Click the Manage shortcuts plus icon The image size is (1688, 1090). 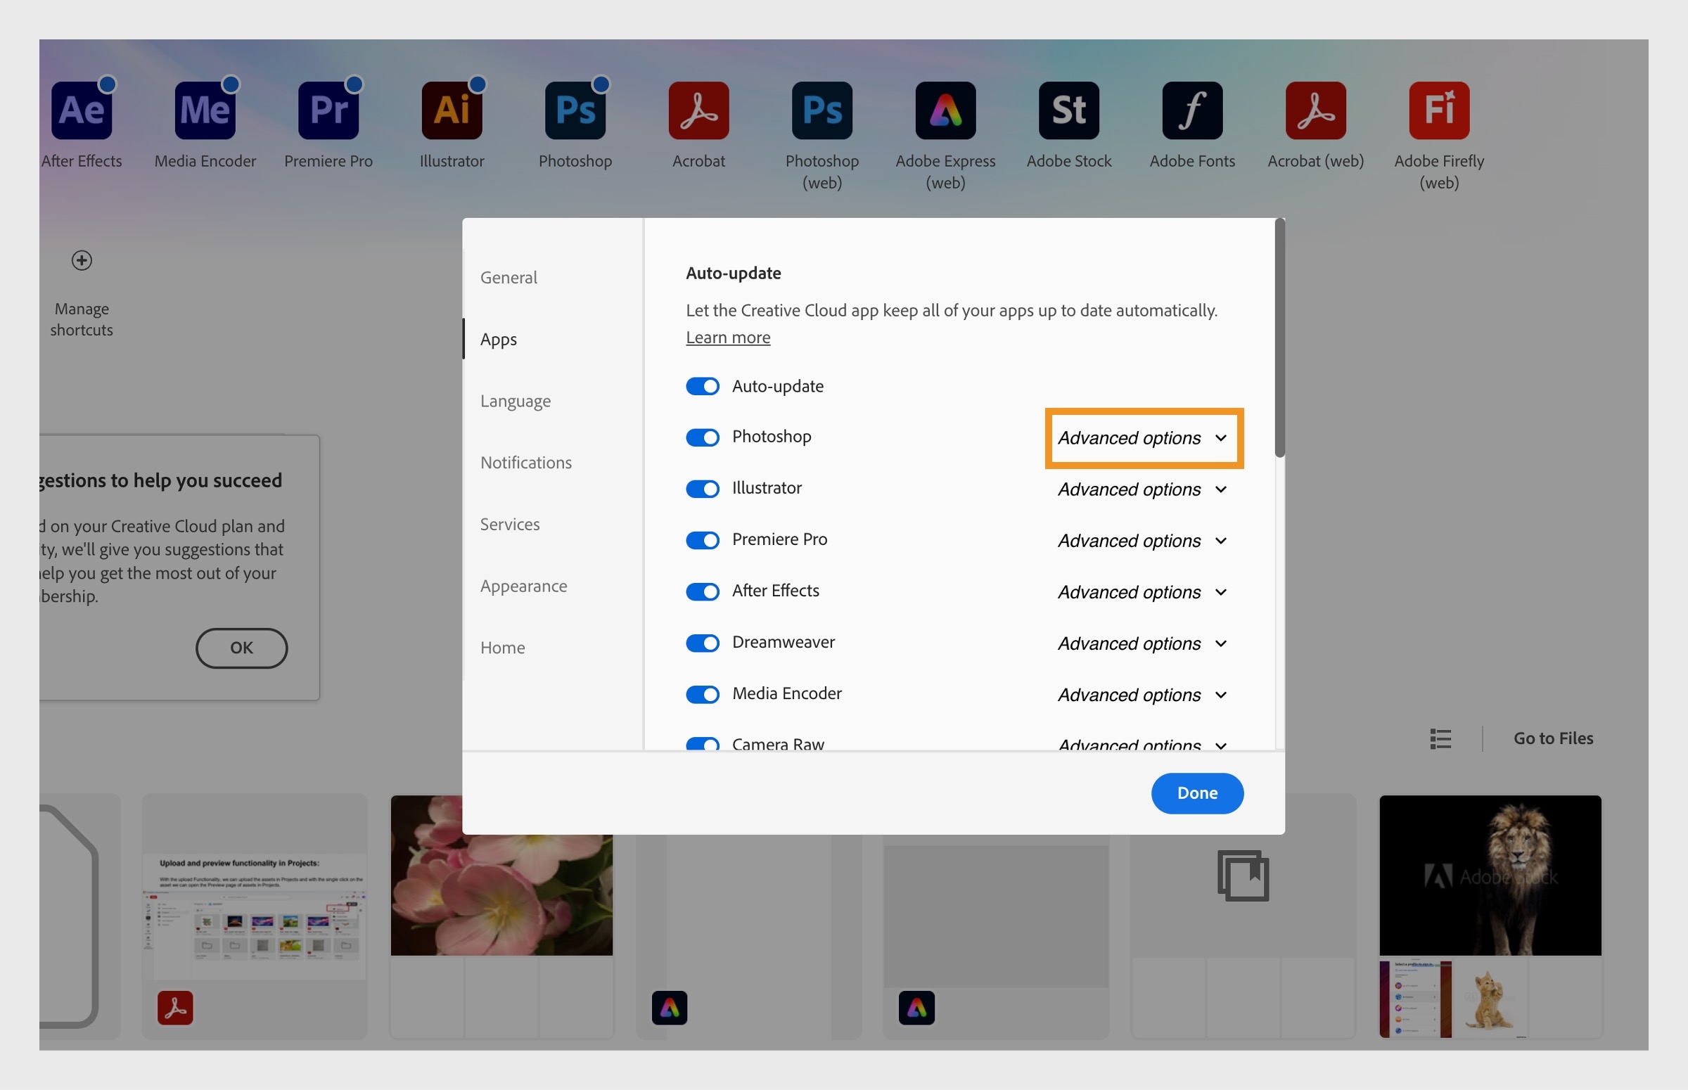tap(82, 260)
